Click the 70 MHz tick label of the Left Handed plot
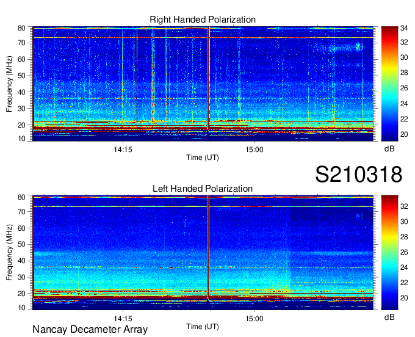 21,212
